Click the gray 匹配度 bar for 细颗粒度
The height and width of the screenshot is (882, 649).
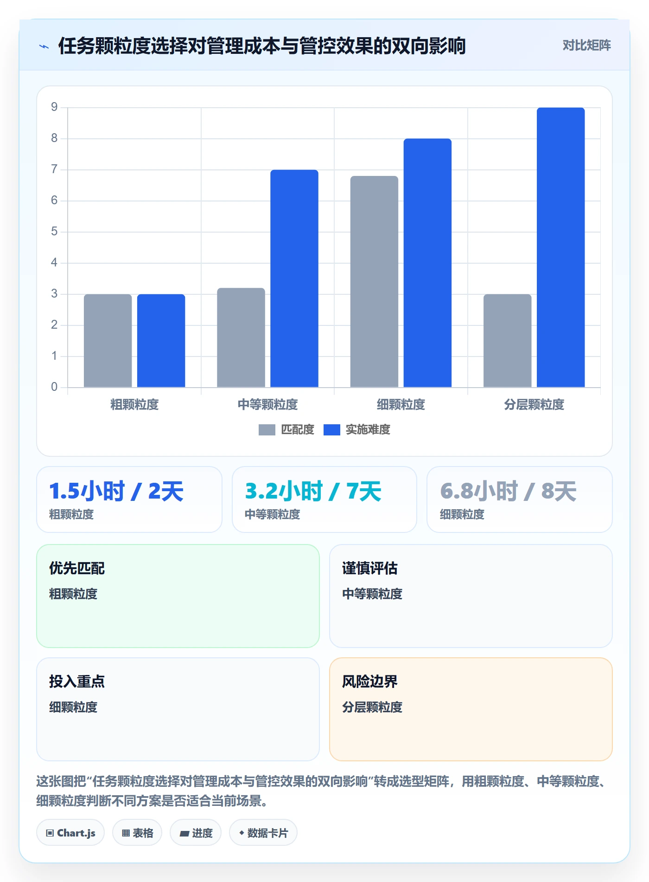pos(374,281)
